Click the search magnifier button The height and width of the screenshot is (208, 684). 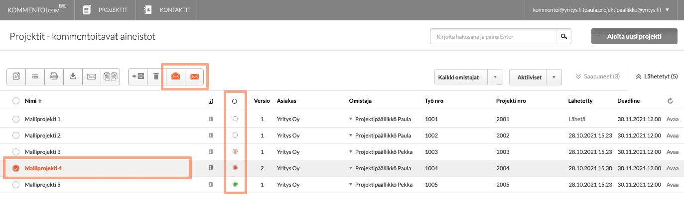click(563, 37)
